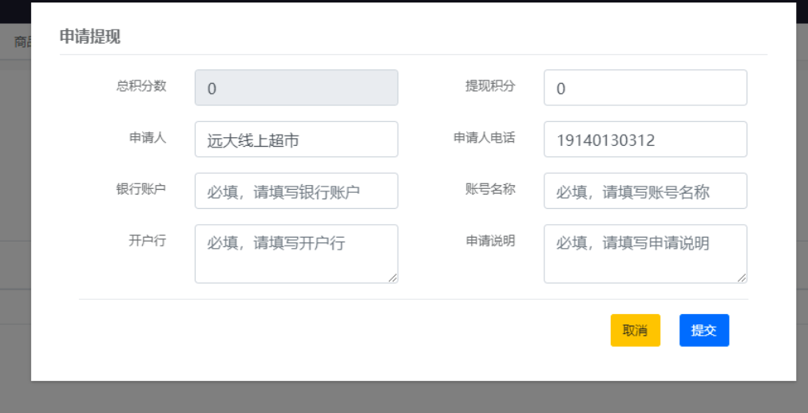Click the 申请人 field containing 远大线上超市

(x=296, y=140)
